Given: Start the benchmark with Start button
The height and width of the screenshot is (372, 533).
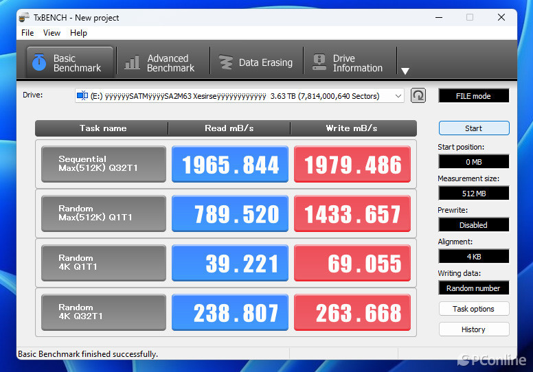Looking at the screenshot, I should pyautogui.click(x=474, y=128).
